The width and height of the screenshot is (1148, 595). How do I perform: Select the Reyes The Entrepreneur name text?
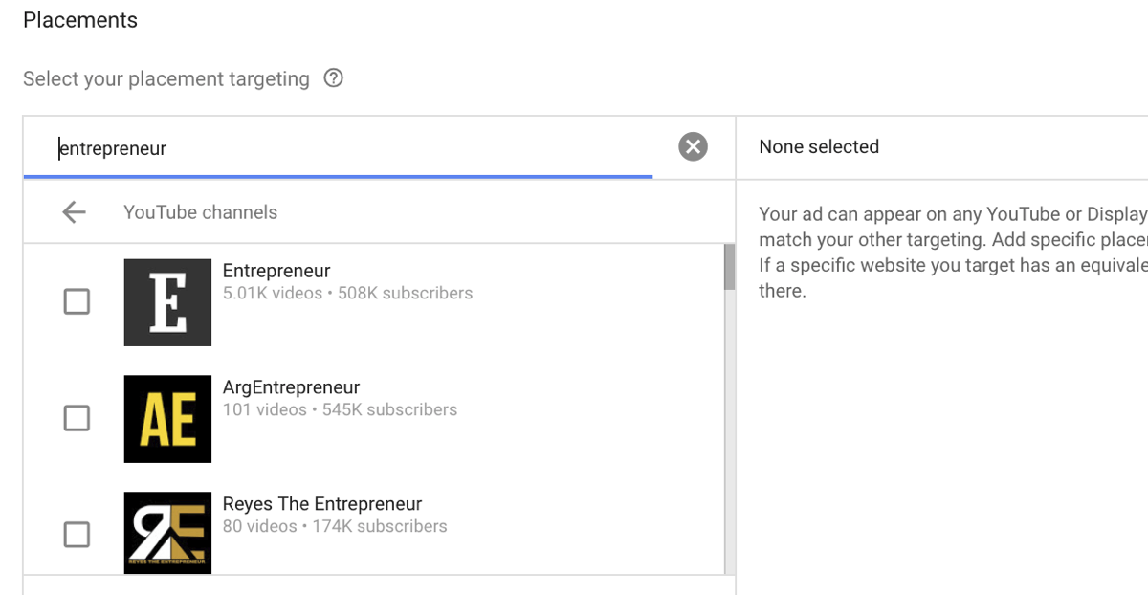pyautogui.click(x=322, y=504)
